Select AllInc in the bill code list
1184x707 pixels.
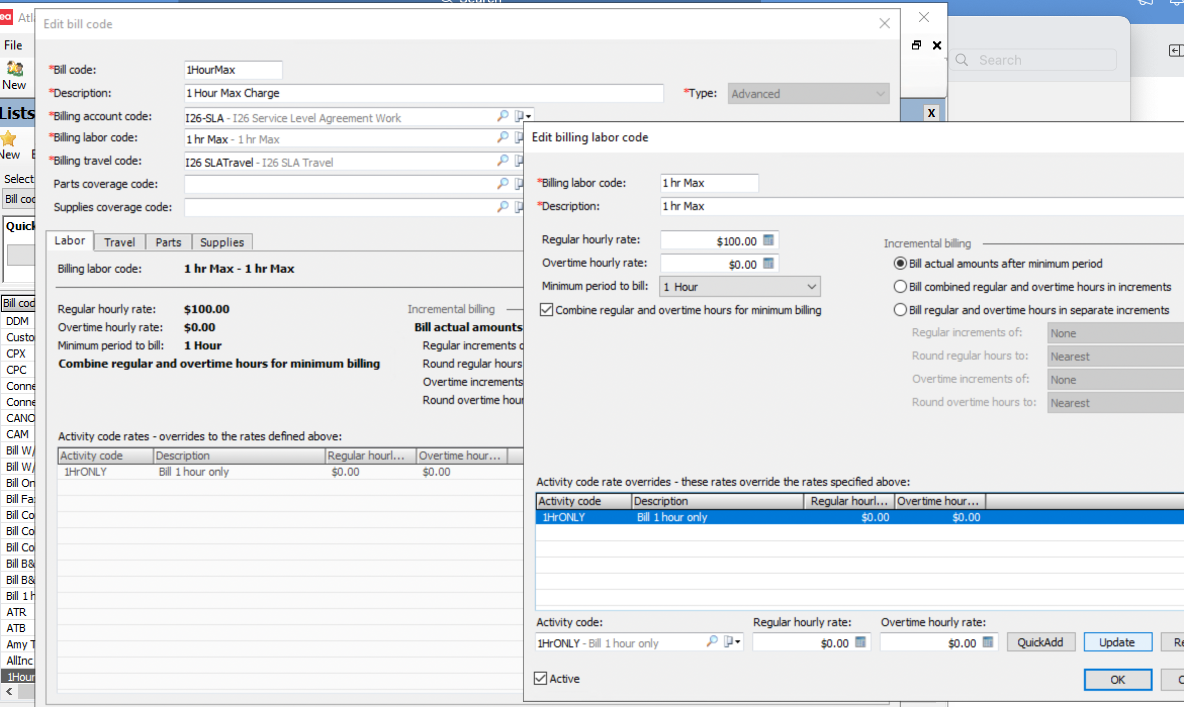[19, 661]
